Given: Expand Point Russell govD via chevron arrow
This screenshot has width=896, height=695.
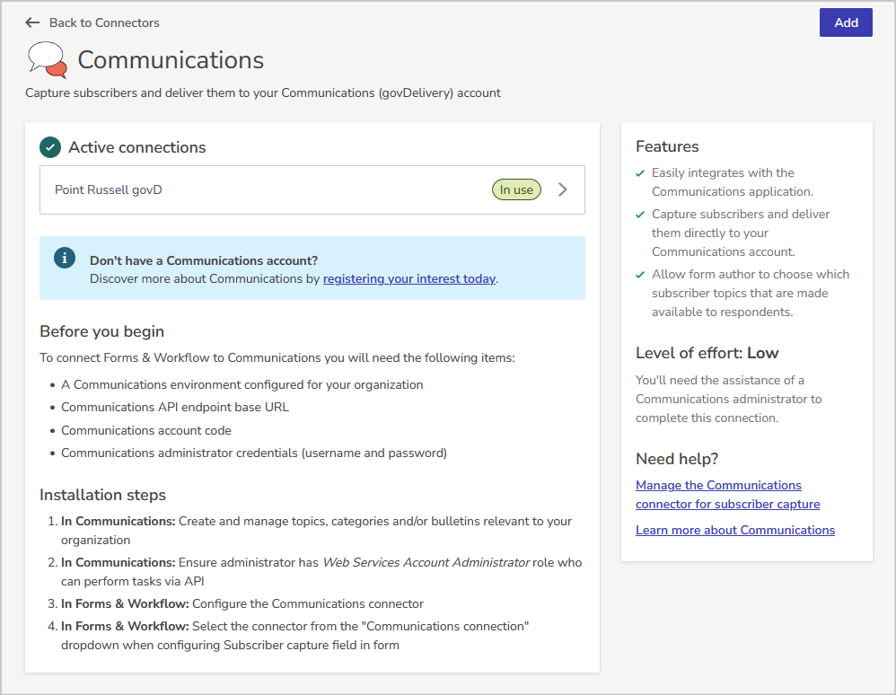Looking at the screenshot, I should 563,189.
